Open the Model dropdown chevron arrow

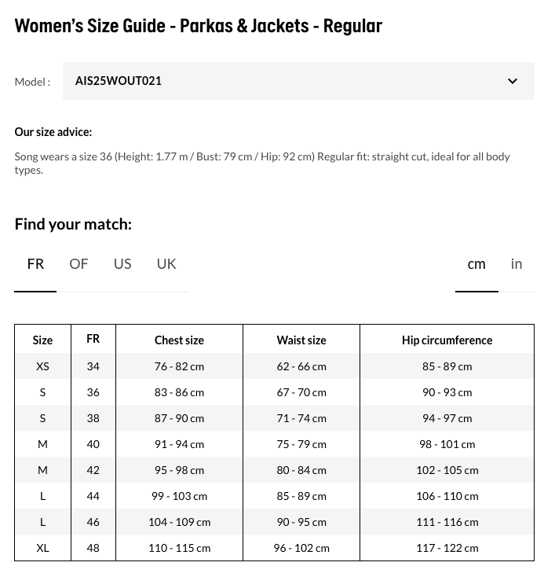[513, 81]
